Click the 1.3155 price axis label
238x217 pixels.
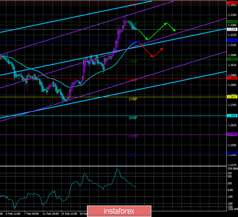click(x=232, y=45)
